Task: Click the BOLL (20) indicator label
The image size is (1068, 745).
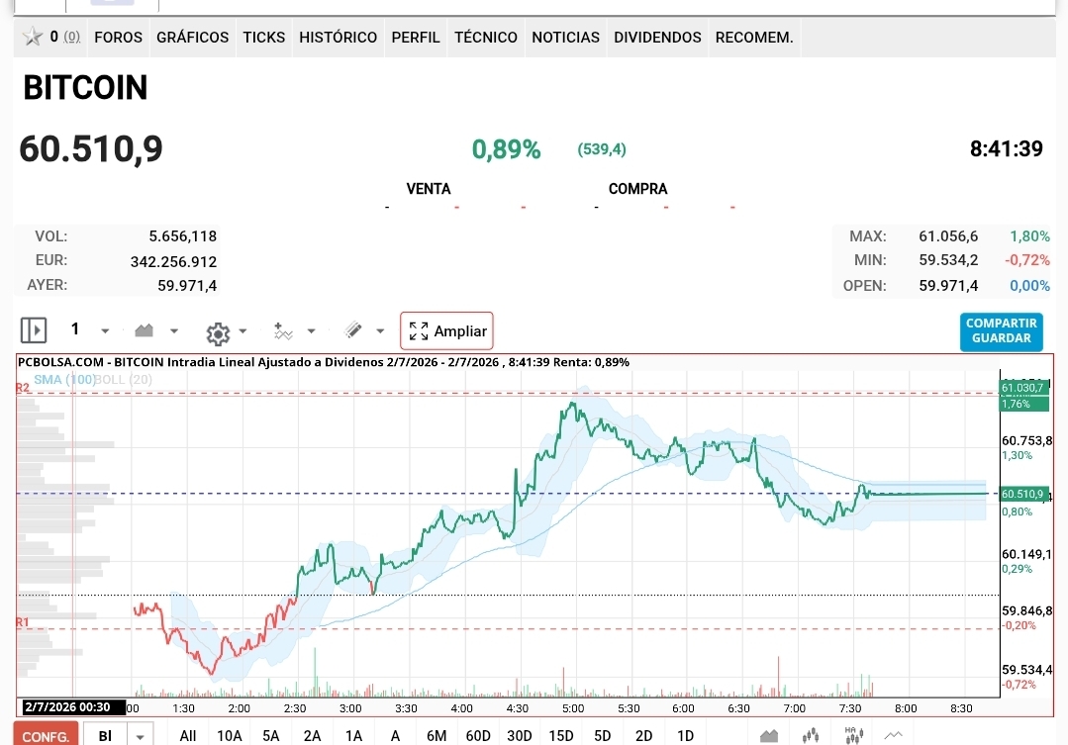Action: point(124,379)
